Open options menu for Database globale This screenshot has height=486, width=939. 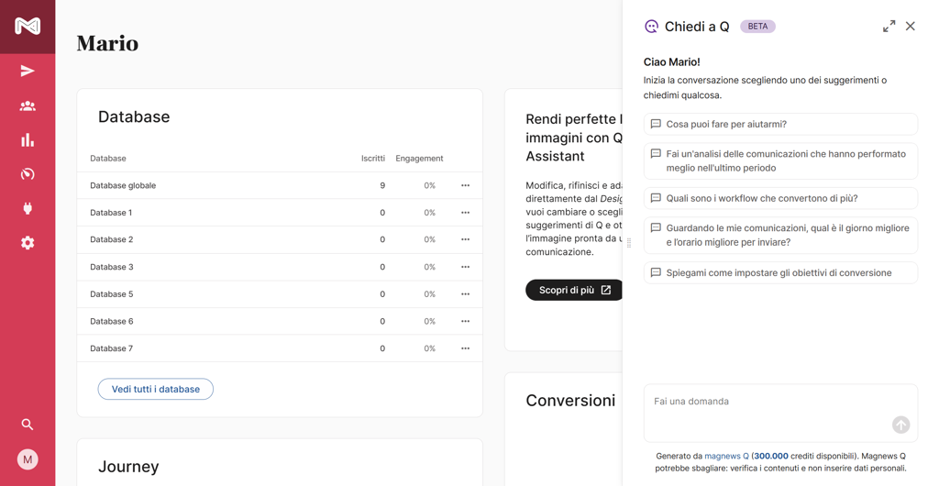465,185
